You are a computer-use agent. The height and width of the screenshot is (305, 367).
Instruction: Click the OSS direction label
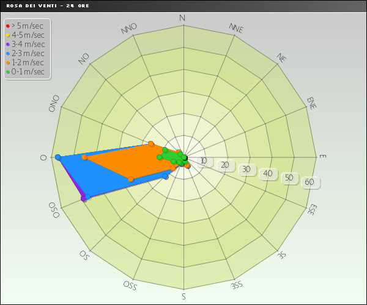point(130,285)
